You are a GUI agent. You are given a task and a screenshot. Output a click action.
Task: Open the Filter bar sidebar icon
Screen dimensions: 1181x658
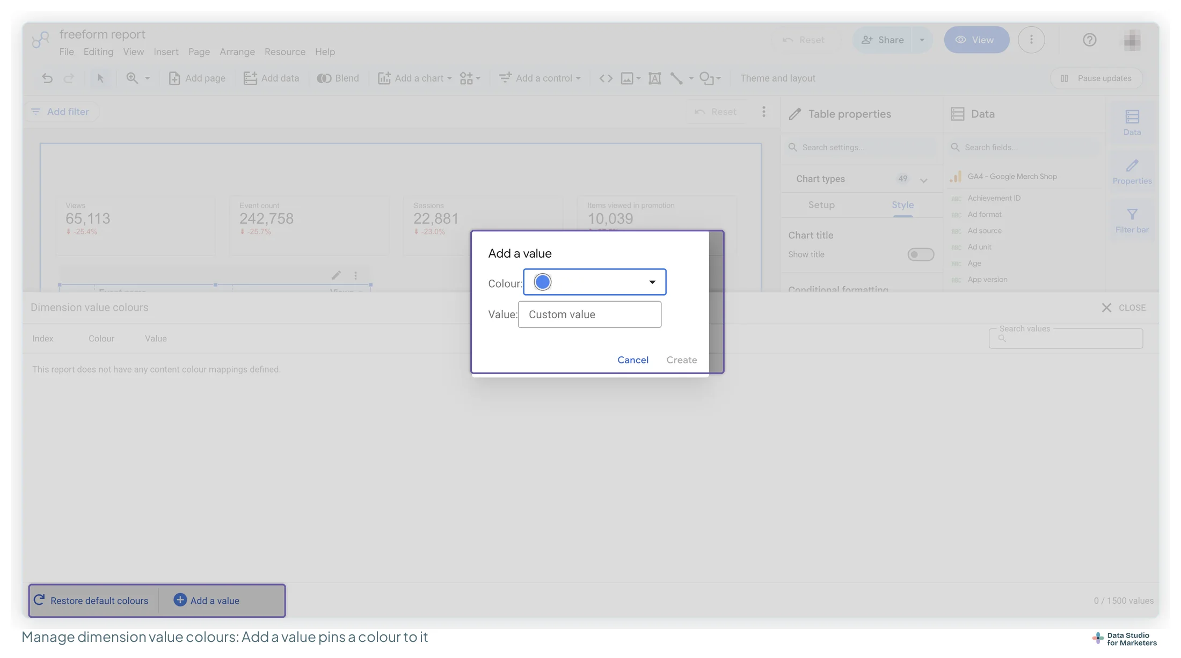coord(1132,221)
